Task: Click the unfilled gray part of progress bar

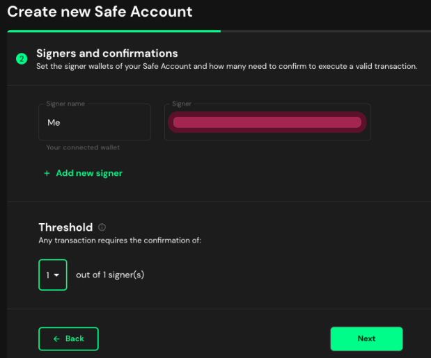Action: point(326,31)
